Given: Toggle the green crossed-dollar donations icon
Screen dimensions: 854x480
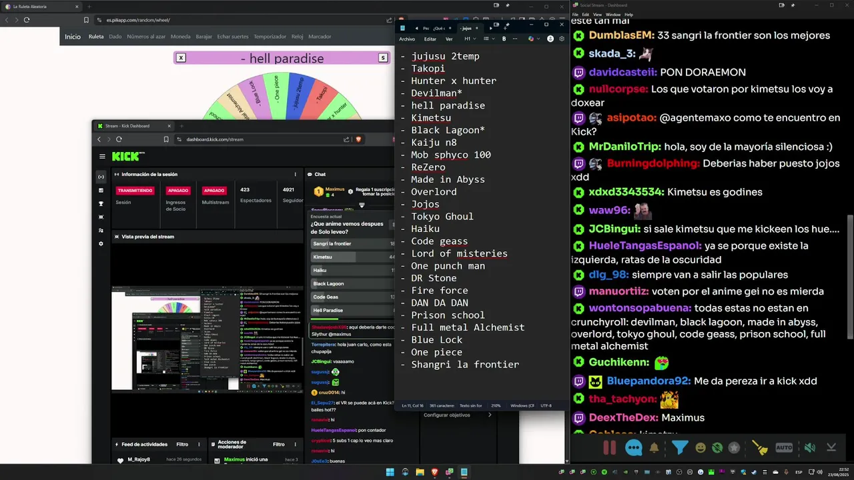Looking at the screenshot, I should (717, 448).
